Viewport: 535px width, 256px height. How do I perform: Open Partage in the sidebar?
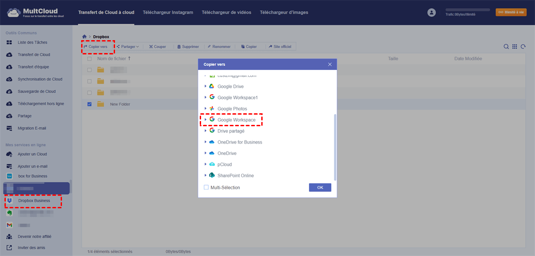[25, 116]
